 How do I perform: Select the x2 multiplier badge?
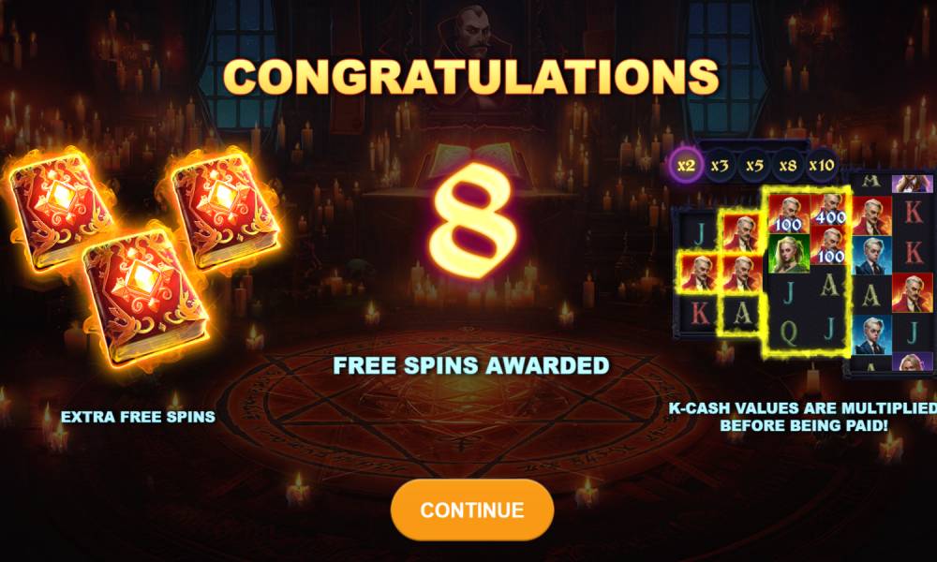click(x=686, y=164)
